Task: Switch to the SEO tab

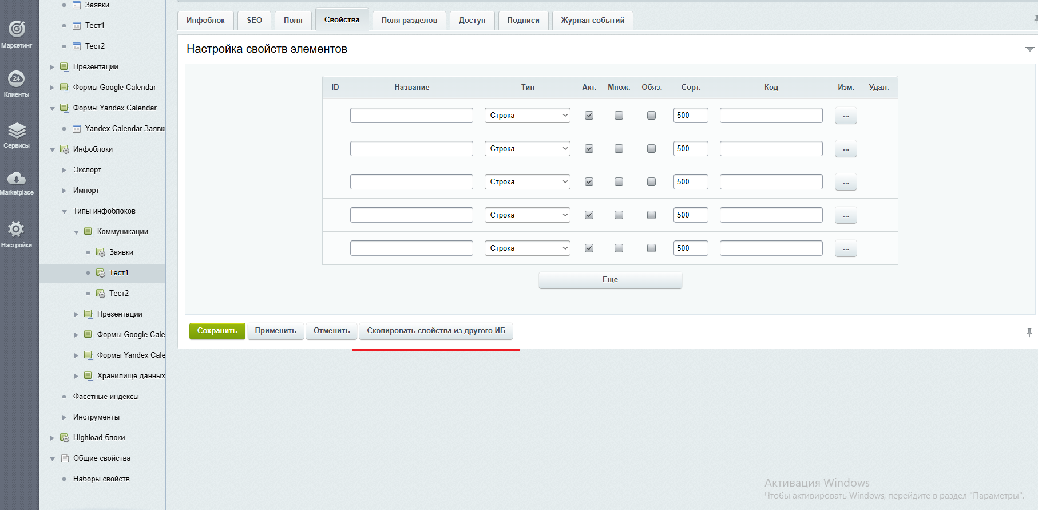Action: [254, 20]
